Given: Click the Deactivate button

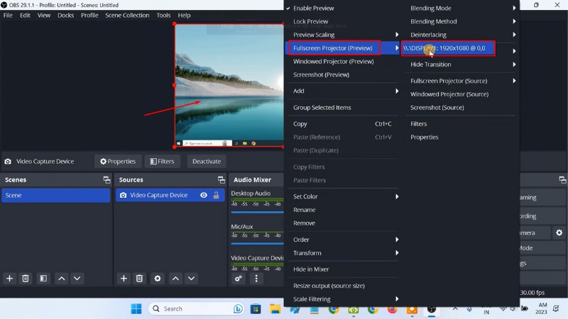Looking at the screenshot, I should click(207, 162).
